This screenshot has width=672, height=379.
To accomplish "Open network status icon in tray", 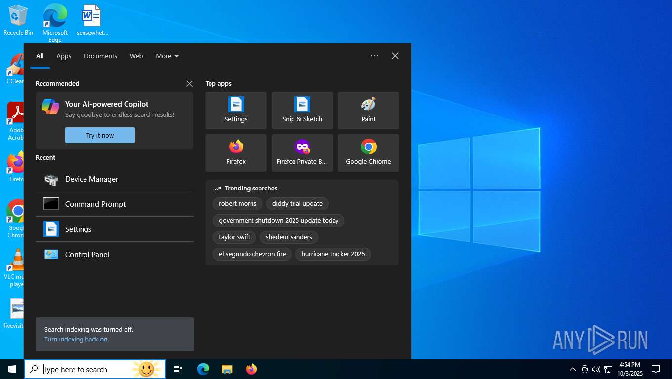I will 608,369.
